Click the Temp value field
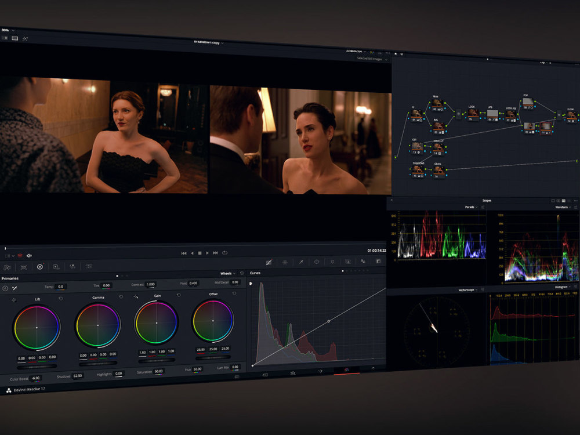Image resolution: width=580 pixels, height=435 pixels. click(x=61, y=287)
